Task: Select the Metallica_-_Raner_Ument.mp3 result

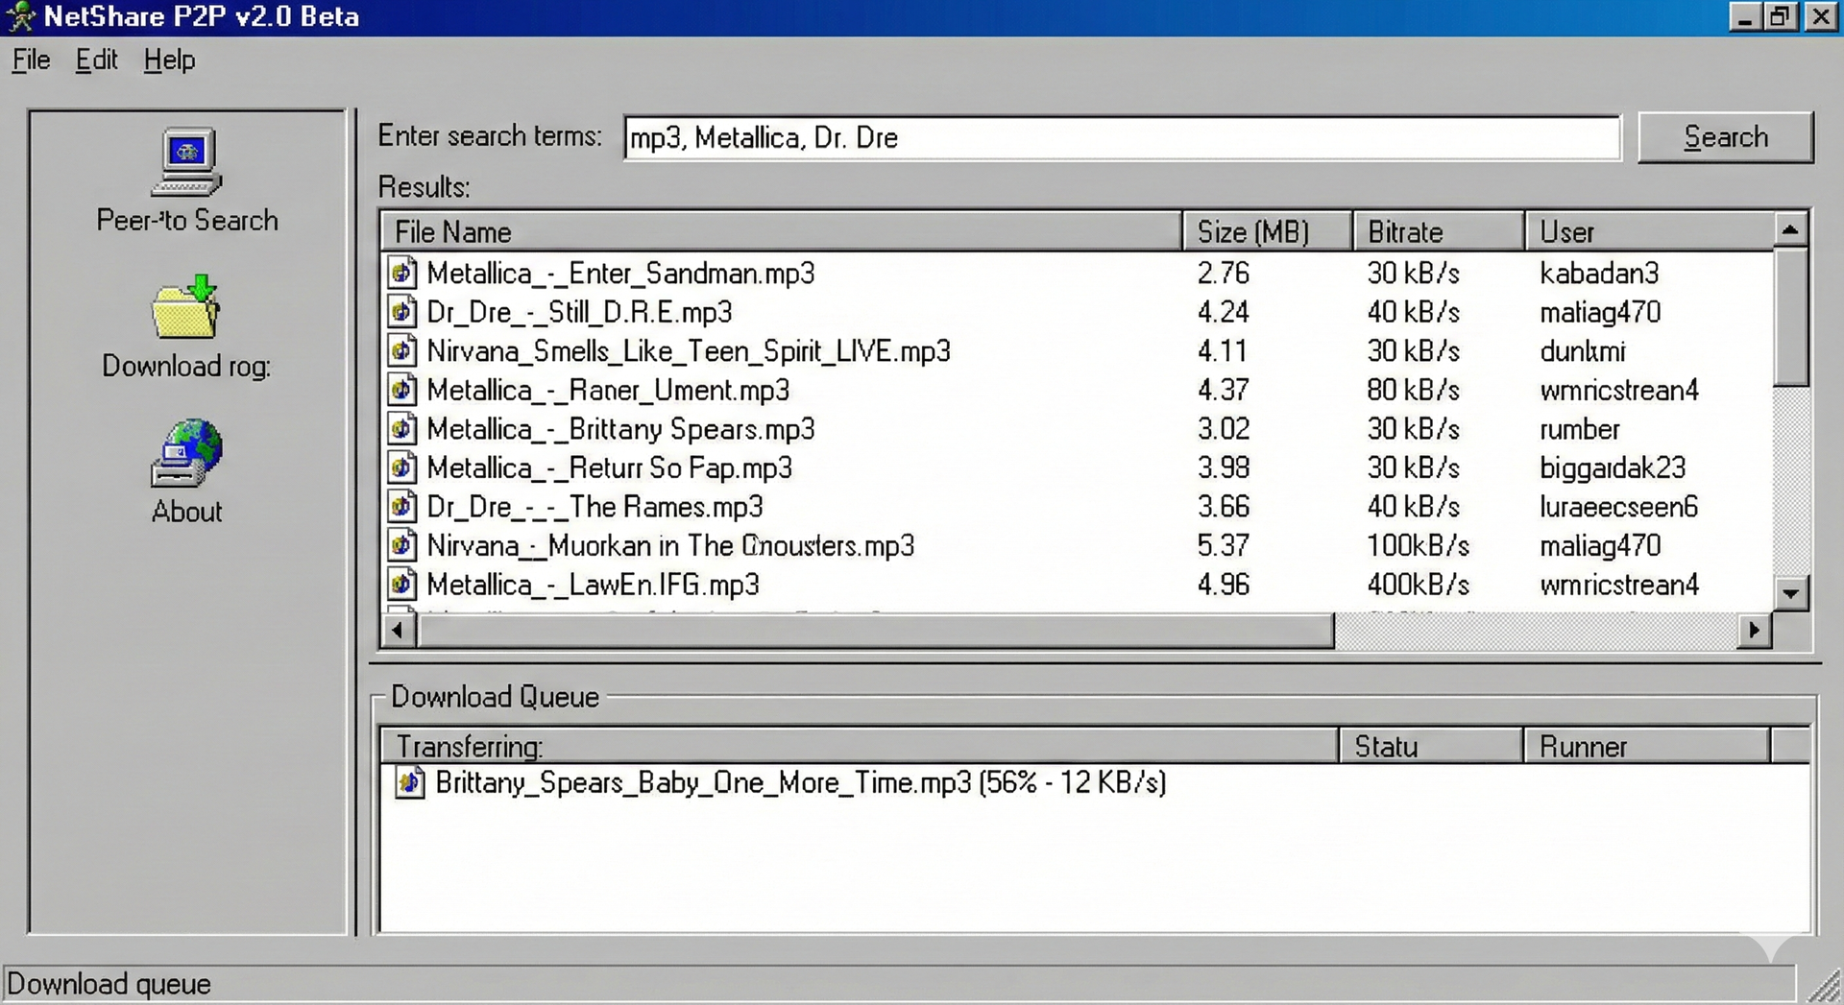Action: coord(1077,390)
